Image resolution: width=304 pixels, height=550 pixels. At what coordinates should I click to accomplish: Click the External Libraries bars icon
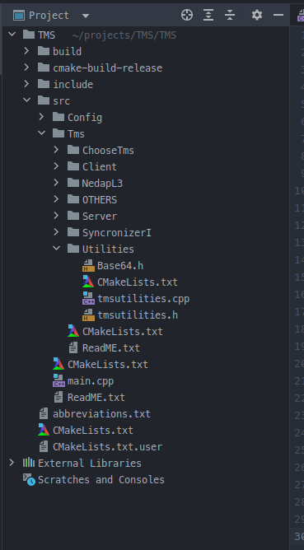click(29, 463)
